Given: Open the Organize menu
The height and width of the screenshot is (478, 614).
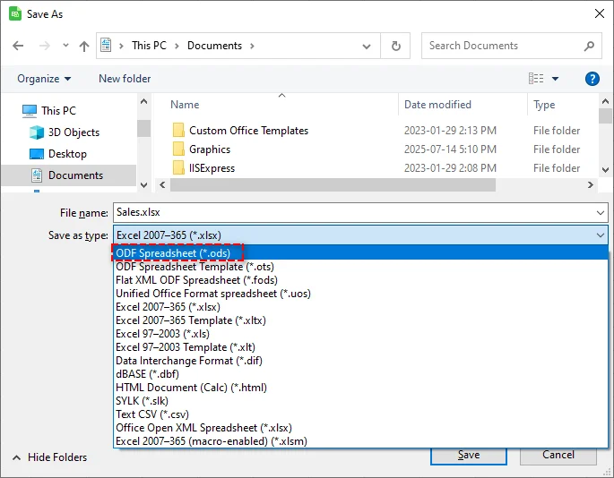Looking at the screenshot, I should 44,79.
